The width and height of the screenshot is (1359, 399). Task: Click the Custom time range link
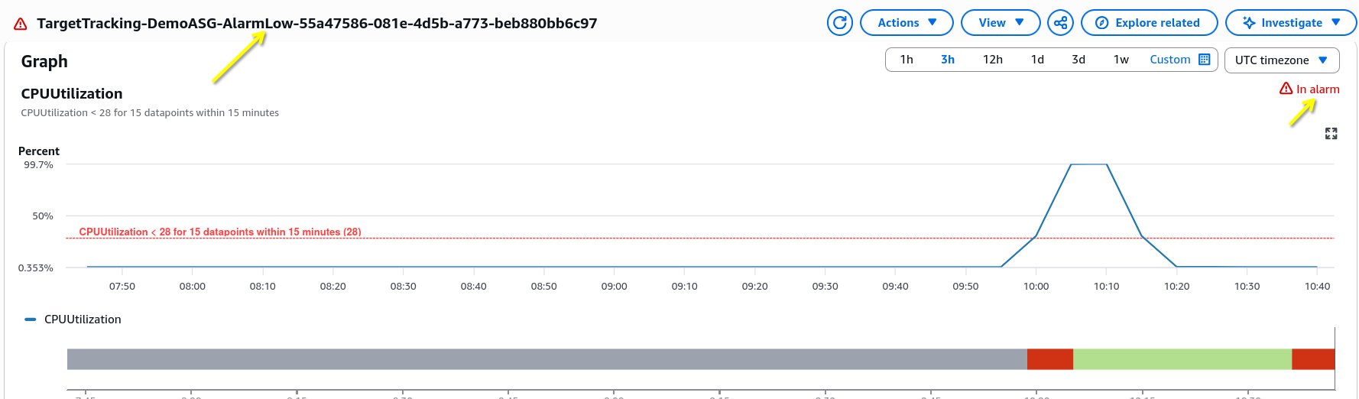(x=1169, y=59)
